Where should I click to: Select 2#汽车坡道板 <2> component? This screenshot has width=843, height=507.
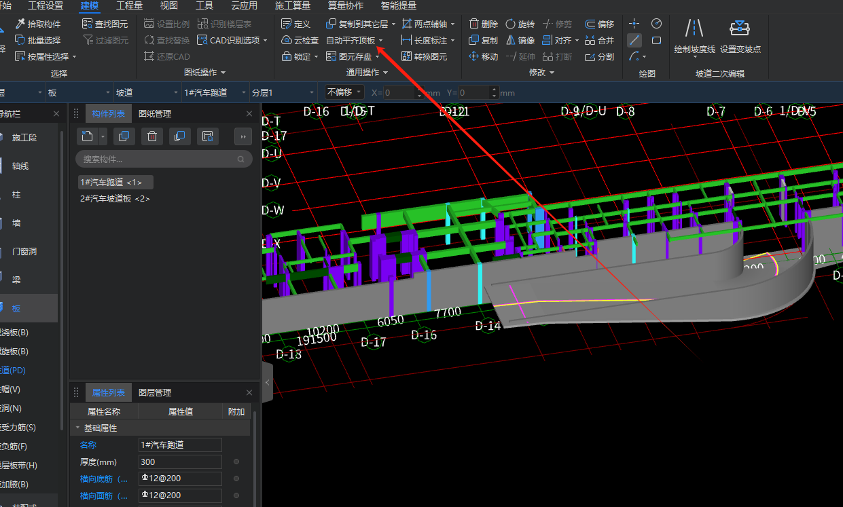115,199
